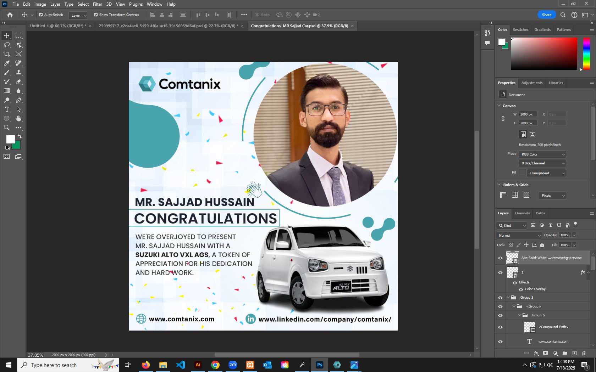Hide layer named 1
Image resolution: width=596 pixels, height=372 pixels.
[501, 272]
